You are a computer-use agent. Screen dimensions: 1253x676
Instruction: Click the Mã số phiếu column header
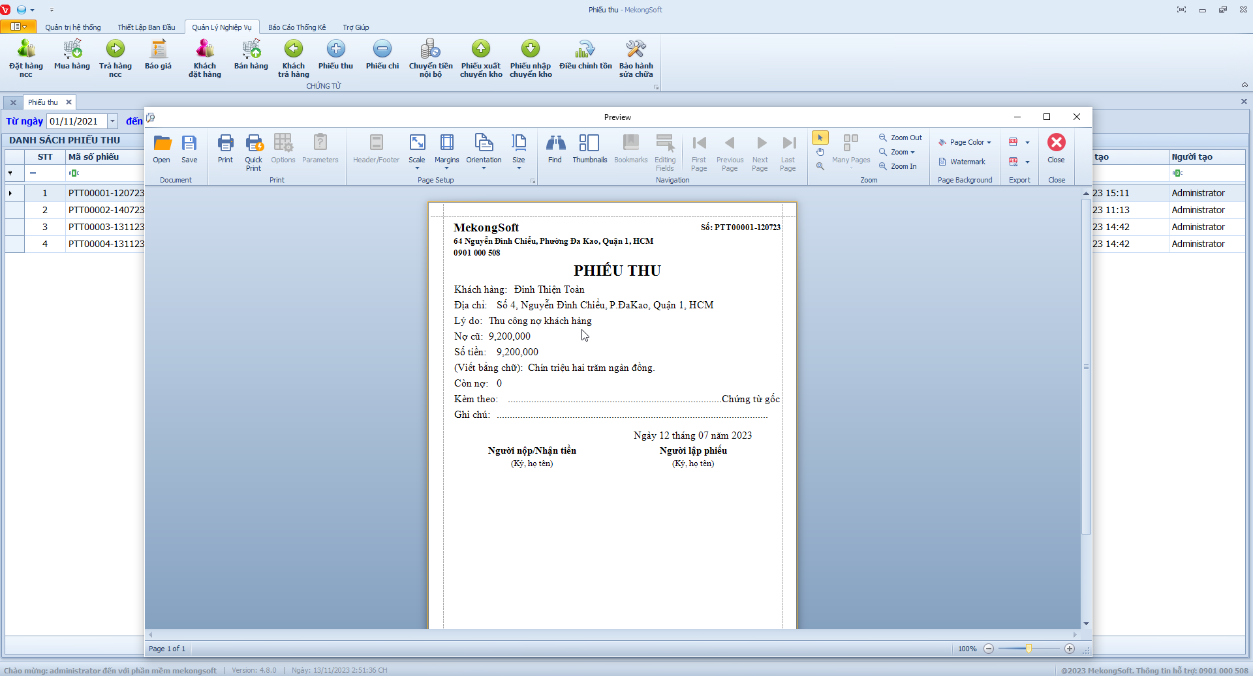tap(104, 157)
